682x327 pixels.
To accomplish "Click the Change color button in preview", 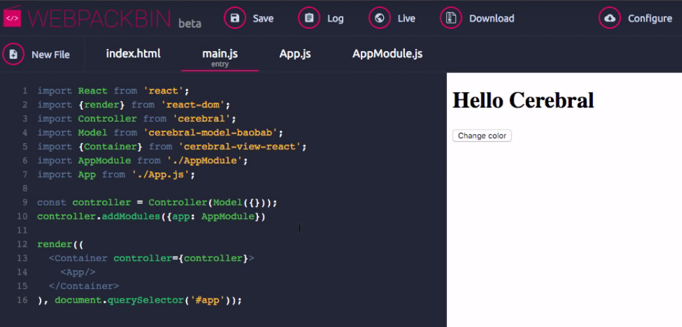I will [x=482, y=135].
